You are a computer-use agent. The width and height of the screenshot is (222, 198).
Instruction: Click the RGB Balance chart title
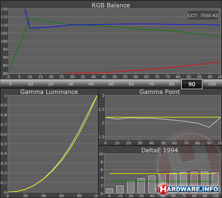(x=111, y=5)
